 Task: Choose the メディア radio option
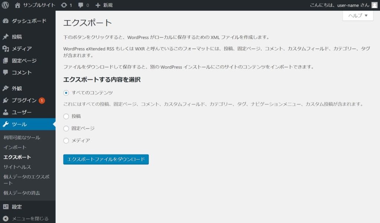(66, 141)
